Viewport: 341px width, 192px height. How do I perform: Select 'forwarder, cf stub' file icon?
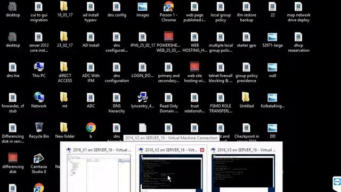[13, 98]
